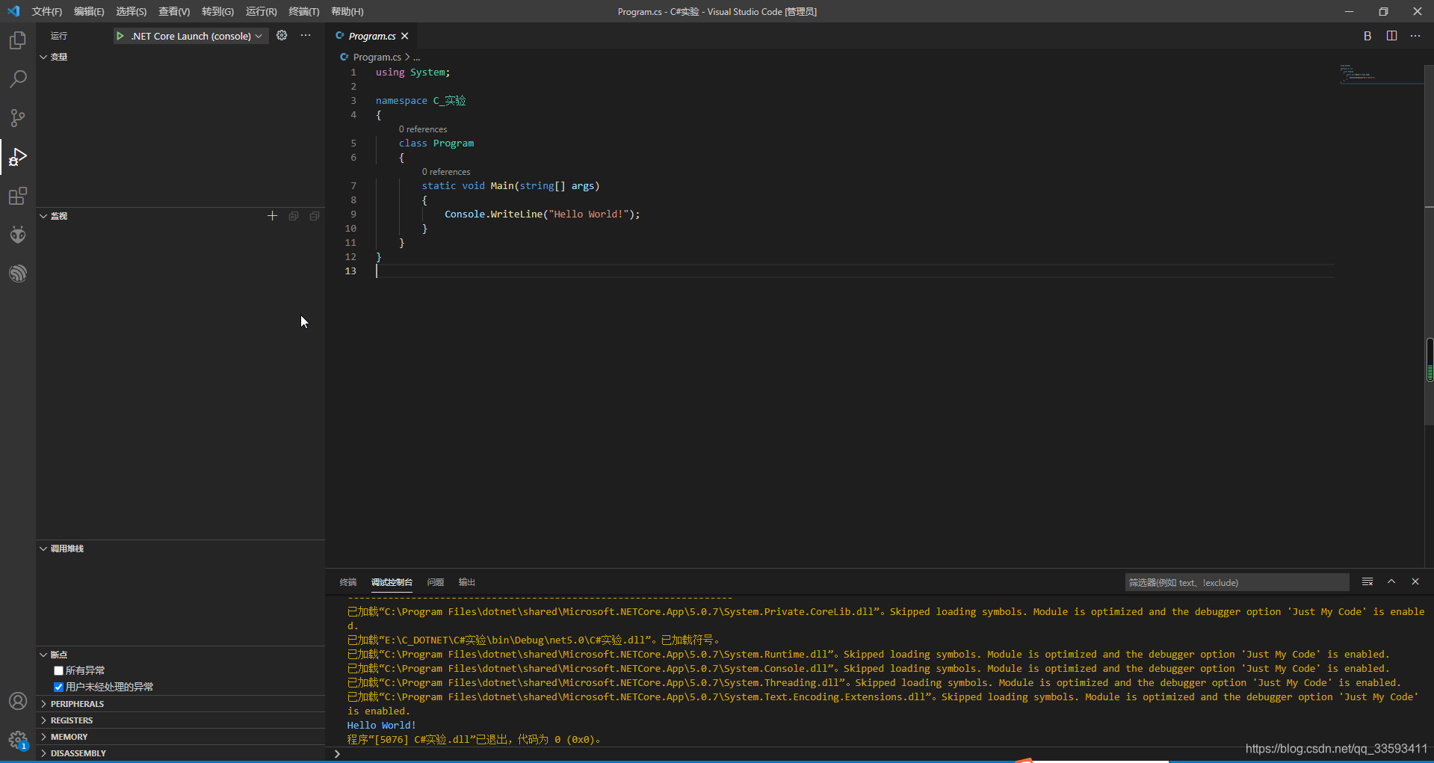Open the 编辑(E) menu

89,11
